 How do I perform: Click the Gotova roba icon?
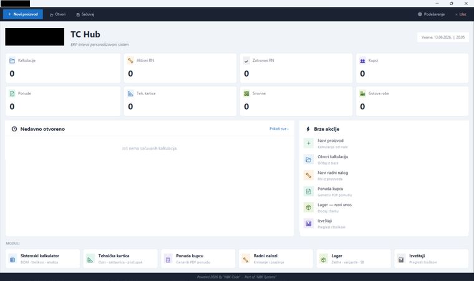pos(362,93)
